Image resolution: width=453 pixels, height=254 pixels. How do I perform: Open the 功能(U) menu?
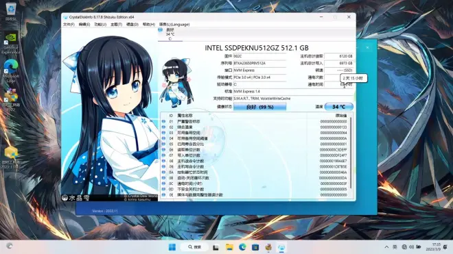(100, 25)
